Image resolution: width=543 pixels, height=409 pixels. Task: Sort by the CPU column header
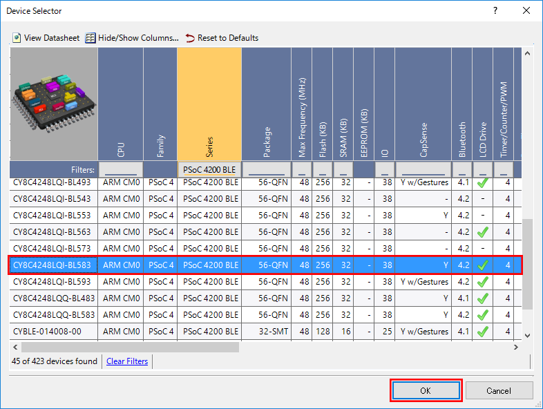pyautogui.click(x=120, y=104)
